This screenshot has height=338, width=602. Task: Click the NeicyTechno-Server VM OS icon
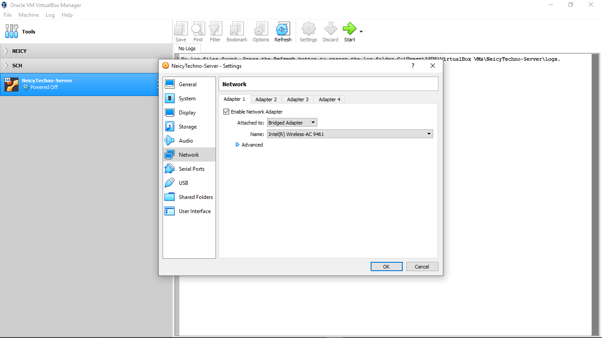11,84
